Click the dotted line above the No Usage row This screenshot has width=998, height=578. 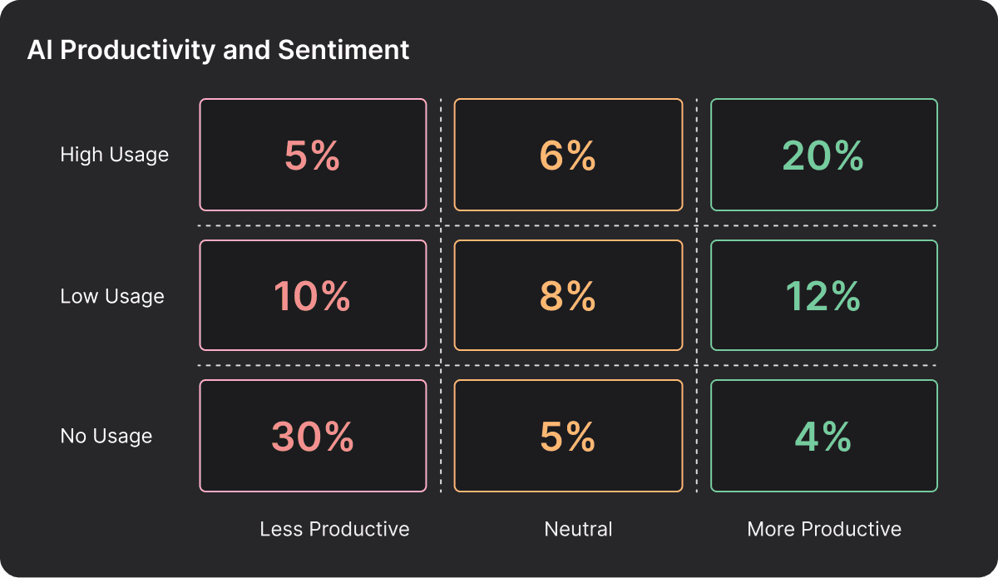click(x=568, y=365)
